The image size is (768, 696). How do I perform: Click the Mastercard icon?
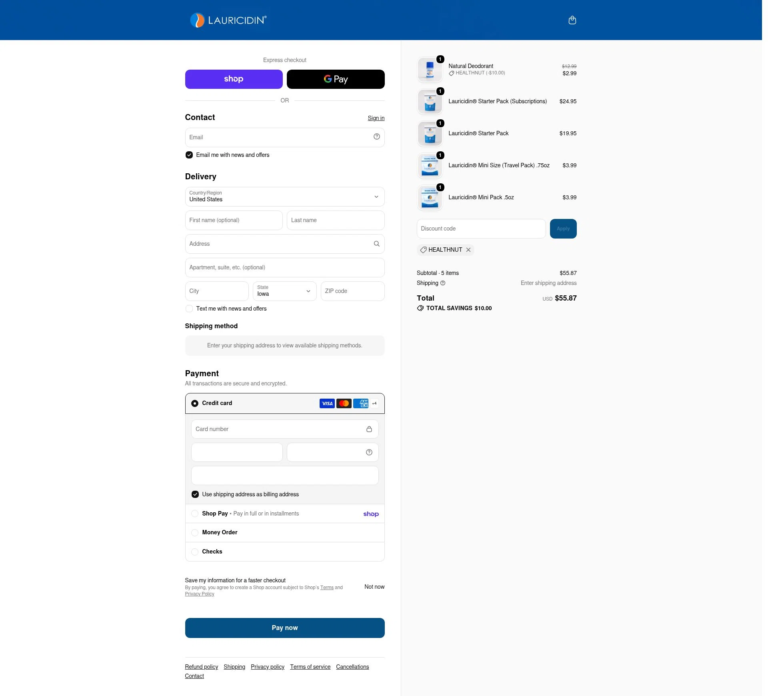344,403
